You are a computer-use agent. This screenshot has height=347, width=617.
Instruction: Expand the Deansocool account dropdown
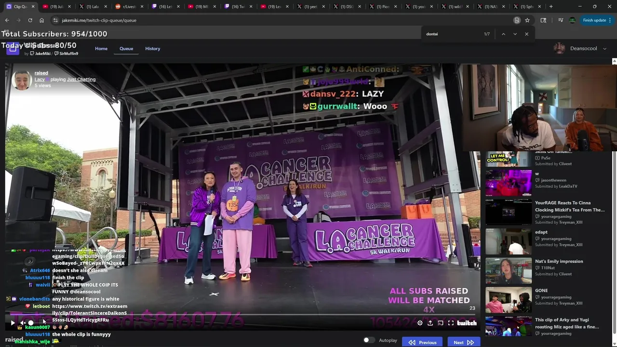pyautogui.click(x=605, y=49)
